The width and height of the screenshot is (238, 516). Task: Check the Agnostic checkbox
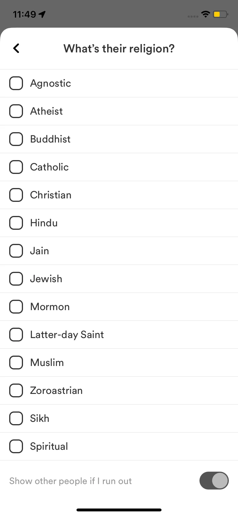click(16, 83)
